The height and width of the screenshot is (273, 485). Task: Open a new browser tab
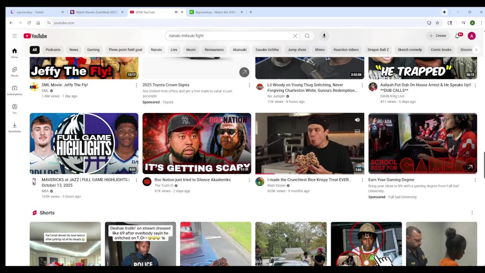pos(250,12)
